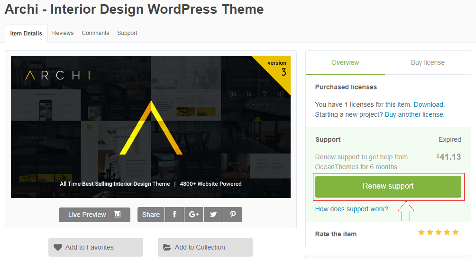
Task: Open the Buy another license link
Action: coord(414,114)
